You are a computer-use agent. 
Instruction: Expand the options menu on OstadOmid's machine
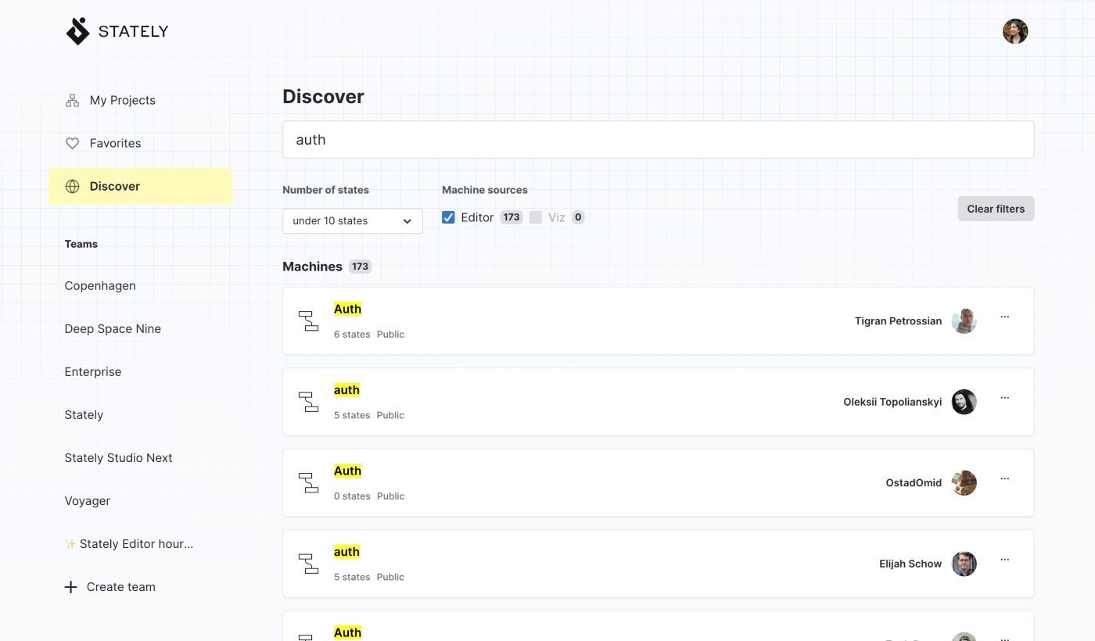coord(1005,479)
